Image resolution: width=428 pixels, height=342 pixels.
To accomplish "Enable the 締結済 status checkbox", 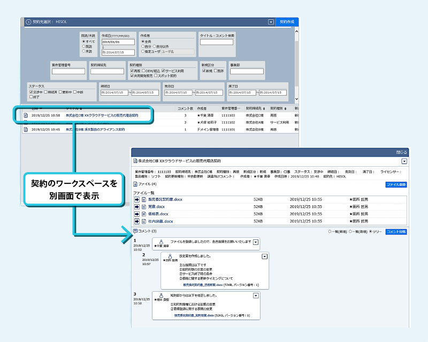I will [x=46, y=92].
